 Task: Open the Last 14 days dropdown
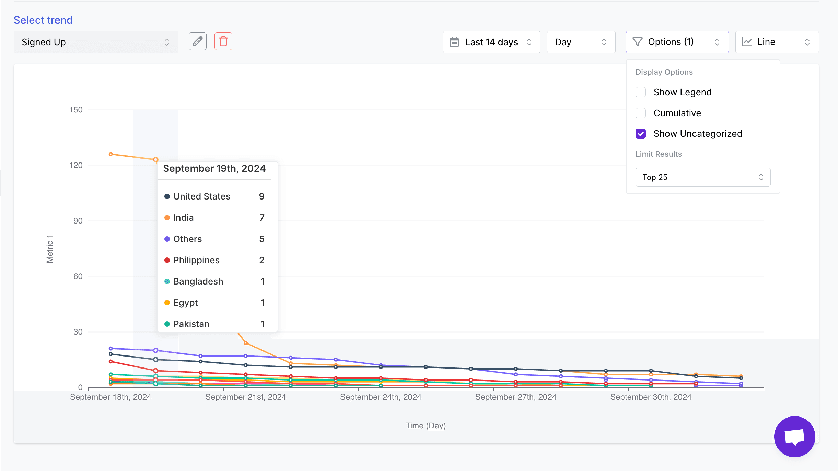tap(491, 42)
